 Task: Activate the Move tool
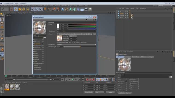coord(16,9)
